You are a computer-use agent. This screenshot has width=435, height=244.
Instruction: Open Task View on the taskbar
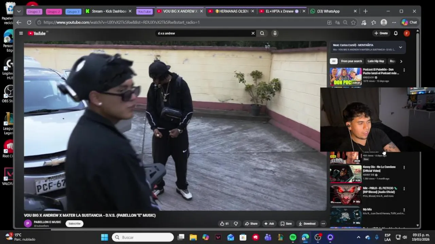click(181, 237)
